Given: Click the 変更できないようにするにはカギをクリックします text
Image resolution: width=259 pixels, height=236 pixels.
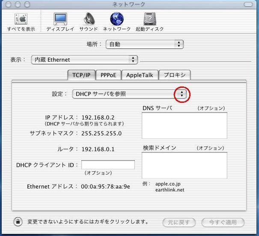Looking at the screenshot, I should (88, 221).
